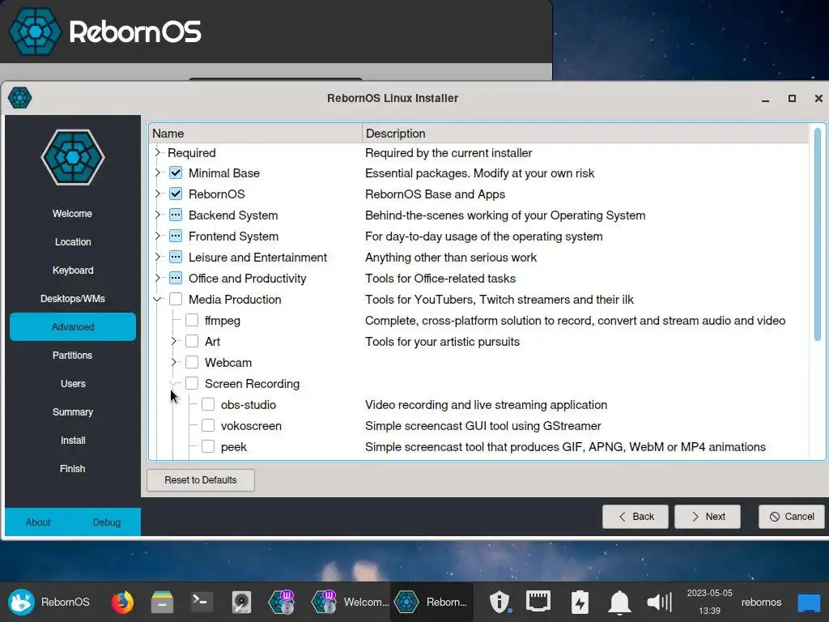Check the obs-studio checkbox
Image resolution: width=829 pixels, height=622 pixels.
pyautogui.click(x=208, y=405)
